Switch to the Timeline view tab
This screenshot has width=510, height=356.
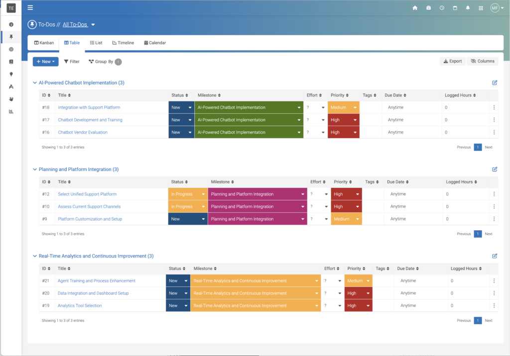tap(123, 43)
